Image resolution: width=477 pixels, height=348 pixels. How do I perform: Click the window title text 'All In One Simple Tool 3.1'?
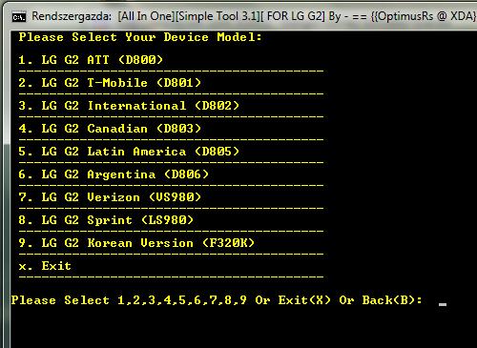[189, 16]
